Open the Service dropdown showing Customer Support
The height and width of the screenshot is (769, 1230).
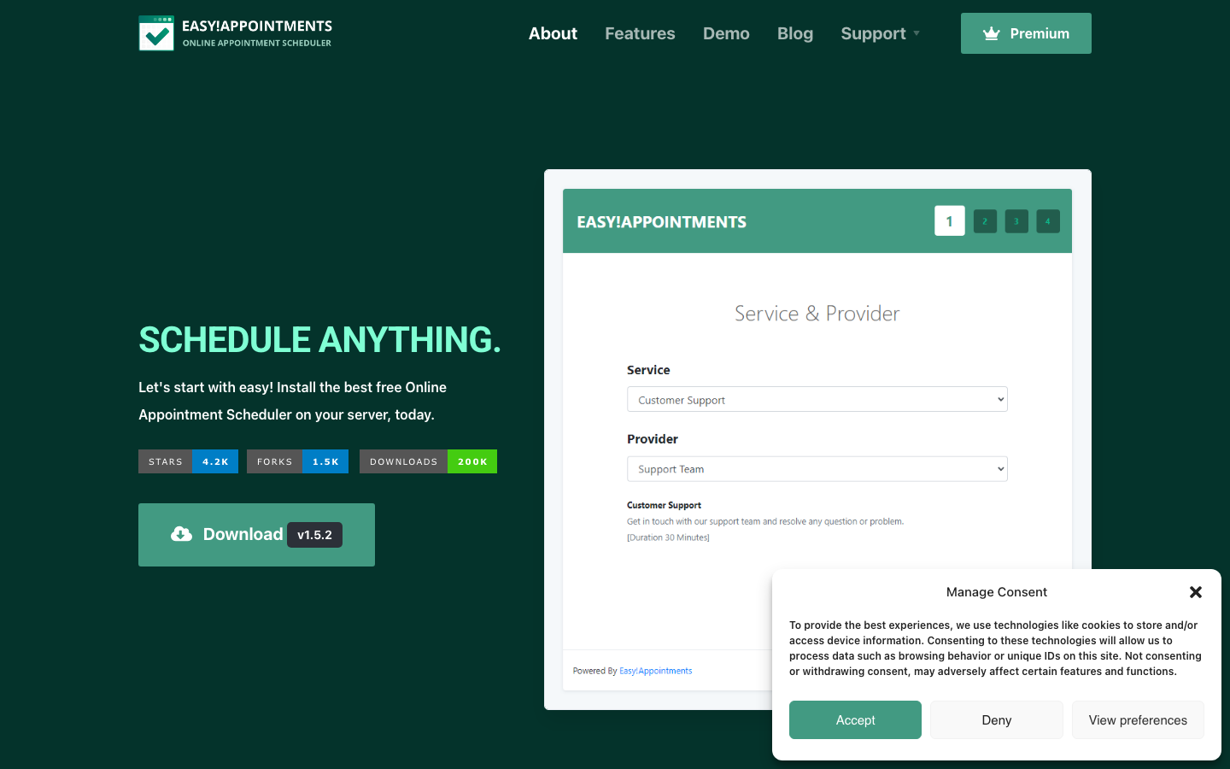(x=817, y=399)
